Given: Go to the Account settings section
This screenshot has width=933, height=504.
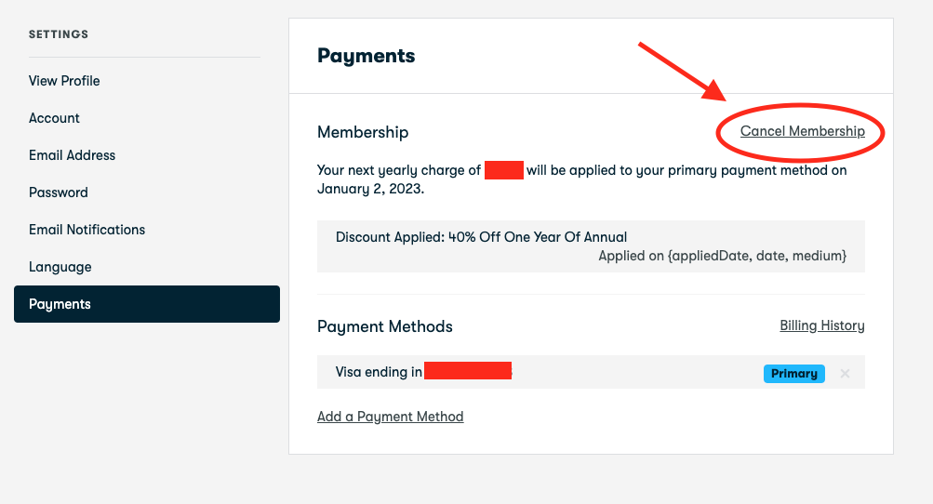Looking at the screenshot, I should 54,118.
